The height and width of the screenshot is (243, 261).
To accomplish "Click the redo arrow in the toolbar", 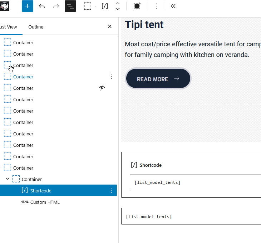I will (x=56, y=6).
